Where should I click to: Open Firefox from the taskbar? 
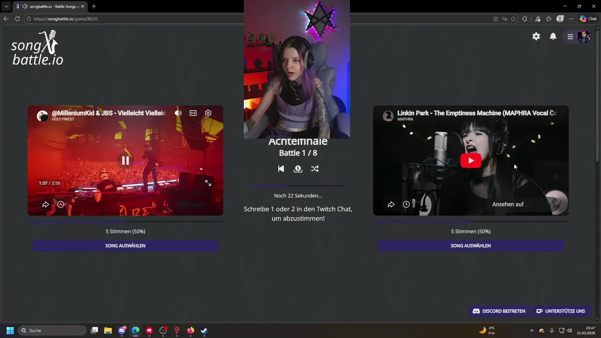click(190, 330)
